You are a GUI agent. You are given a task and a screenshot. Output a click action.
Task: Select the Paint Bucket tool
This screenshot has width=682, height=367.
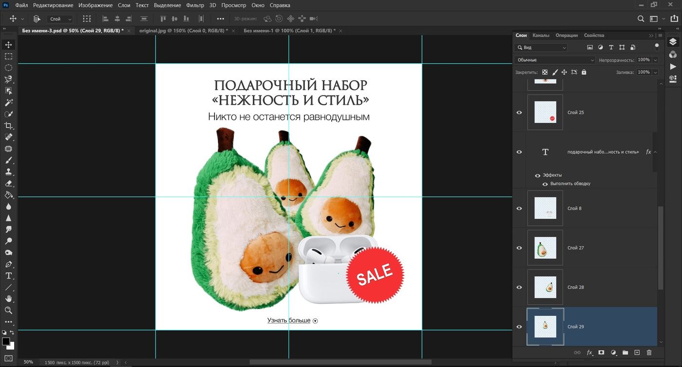tap(8, 195)
